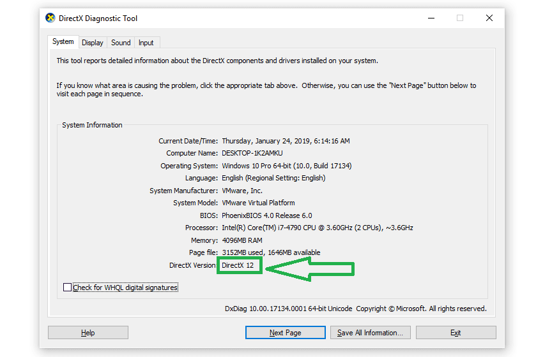
Task: Click the Windows 10 Pro 64-bit value
Action: (x=287, y=166)
